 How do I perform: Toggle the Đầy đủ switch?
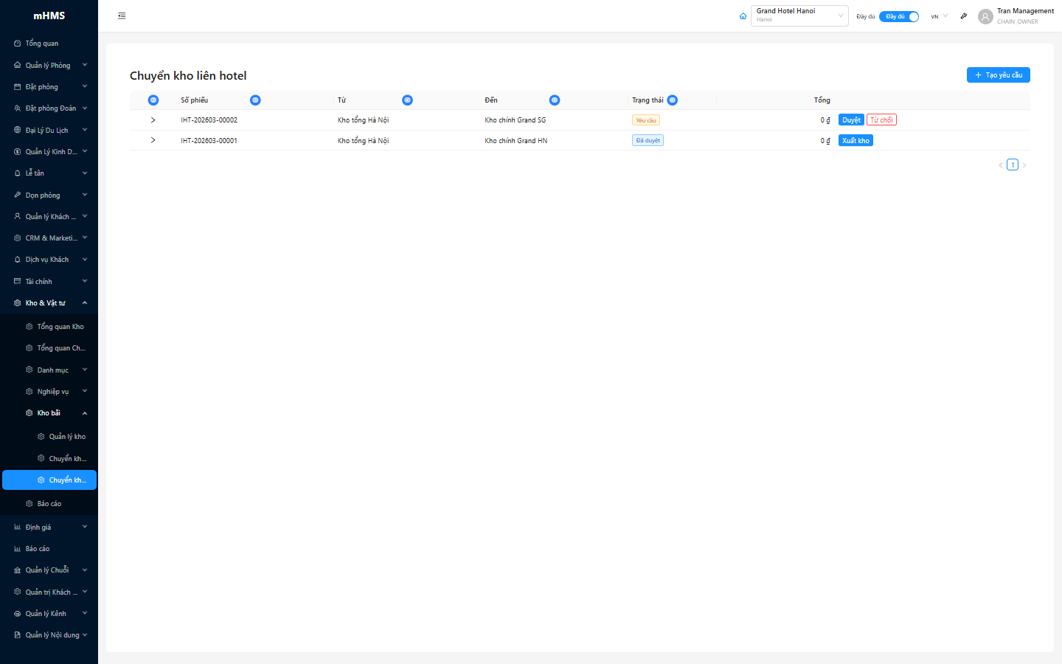[x=898, y=16]
